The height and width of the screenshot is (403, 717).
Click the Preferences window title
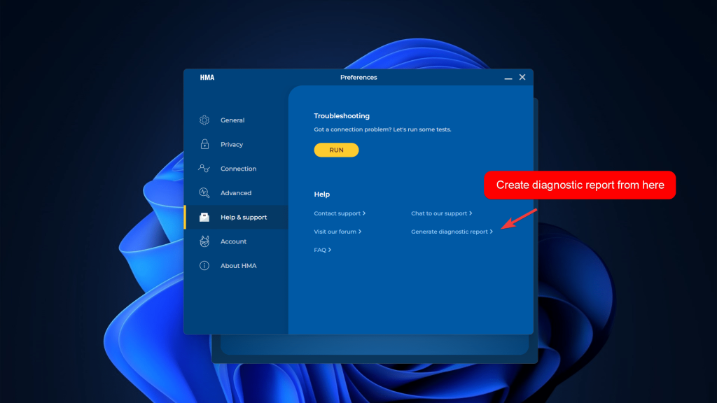(x=358, y=77)
